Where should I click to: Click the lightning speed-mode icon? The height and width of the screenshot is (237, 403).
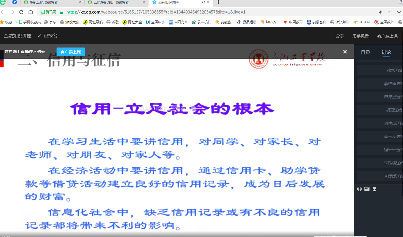coord(380,12)
